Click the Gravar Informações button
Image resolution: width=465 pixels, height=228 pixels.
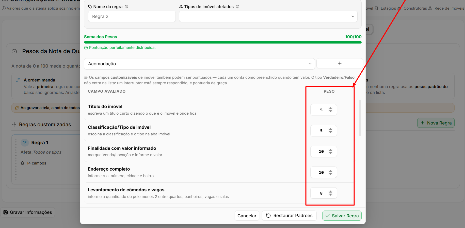(28, 212)
